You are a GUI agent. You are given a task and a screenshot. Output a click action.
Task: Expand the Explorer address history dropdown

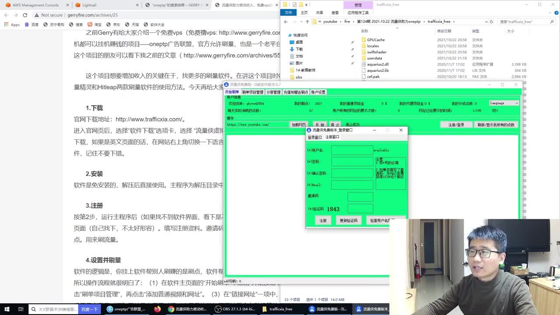[486, 21]
